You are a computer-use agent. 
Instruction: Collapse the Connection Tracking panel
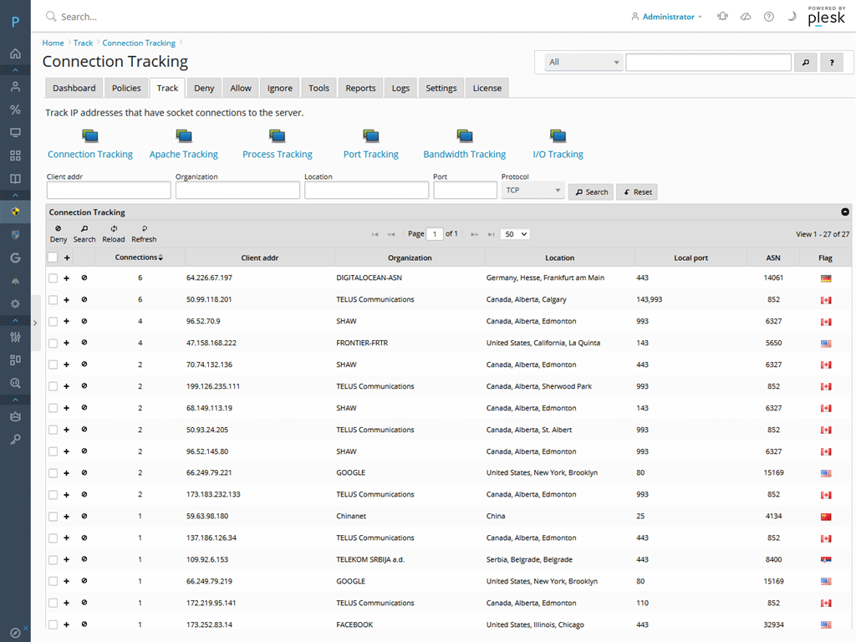[x=844, y=211]
